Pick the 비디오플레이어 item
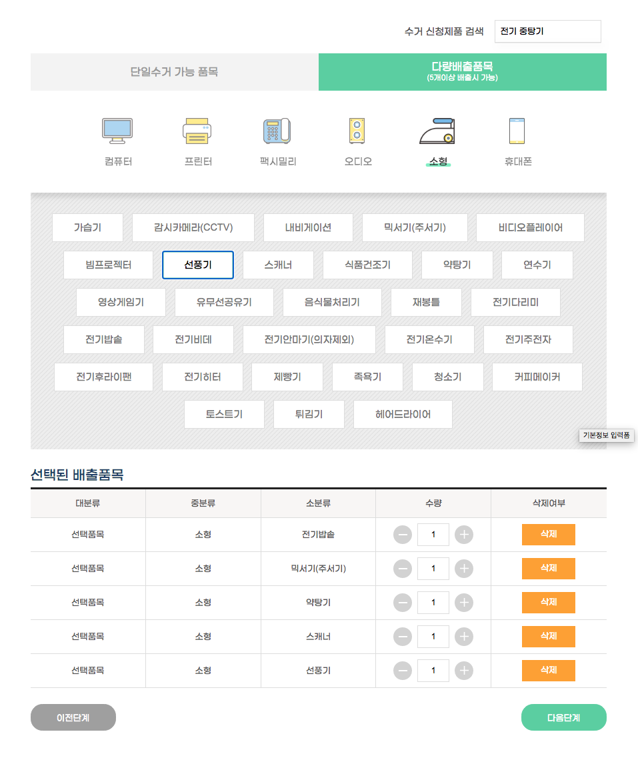This screenshot has width=638, height=766. pyautogui.click(x=531, y=227)
